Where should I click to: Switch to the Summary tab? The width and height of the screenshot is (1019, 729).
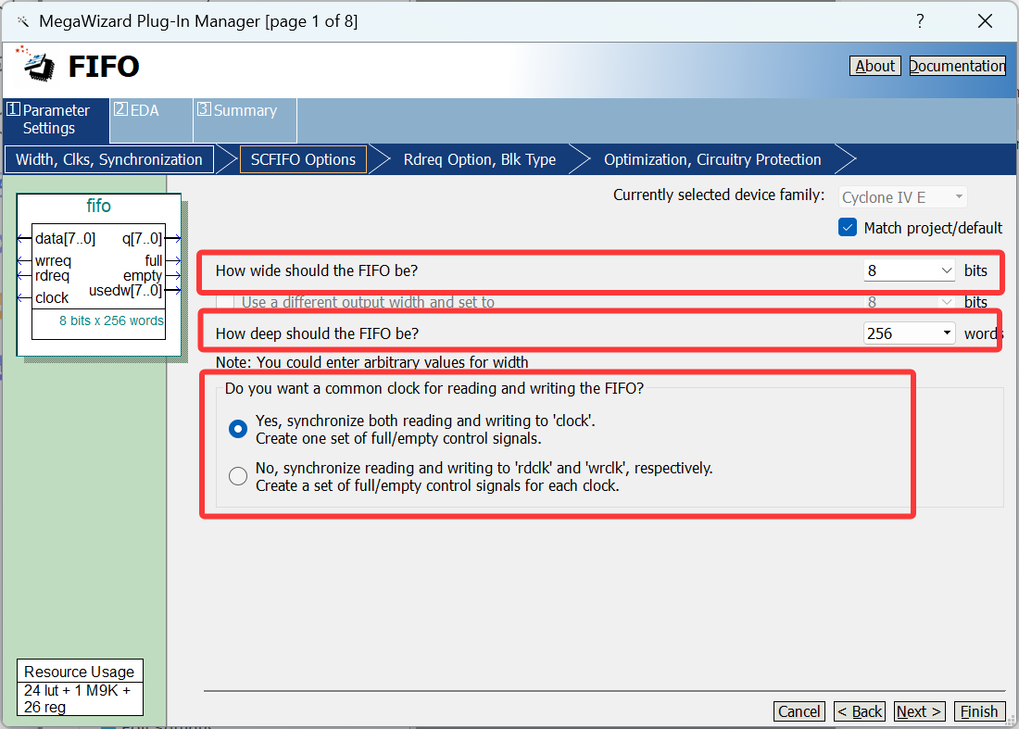[x=245, y=119]
